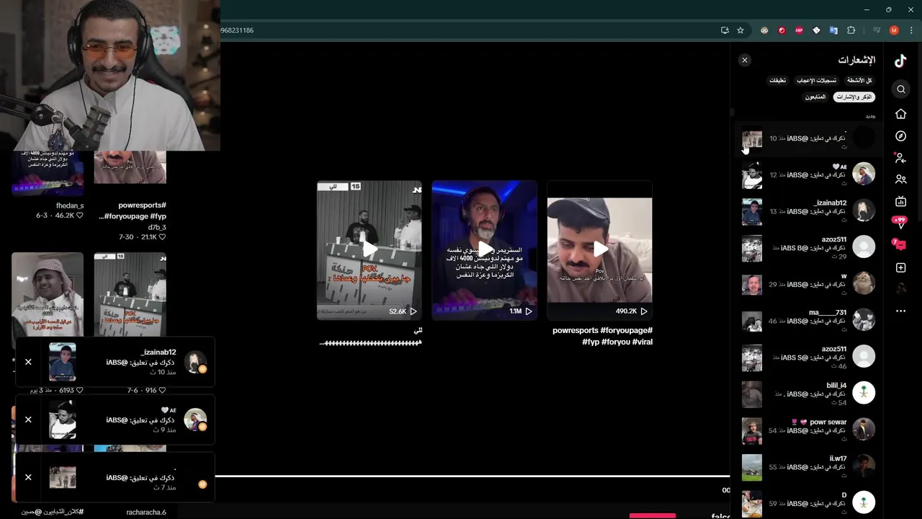Click the white tag extension icon
Viewport: 922px width, 519px height.
816,30
